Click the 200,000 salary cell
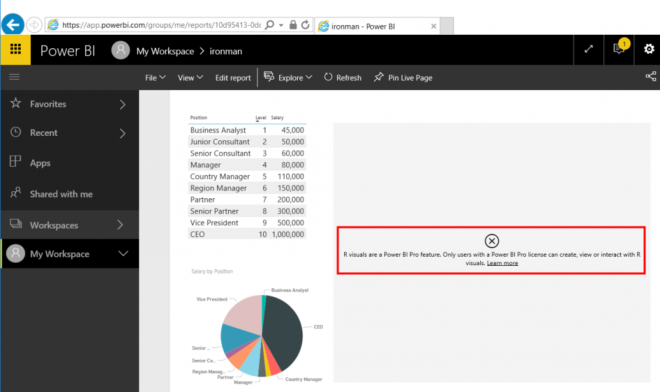Image resolution: width=660 pixels, height=392 pixels. pos(291,200)
